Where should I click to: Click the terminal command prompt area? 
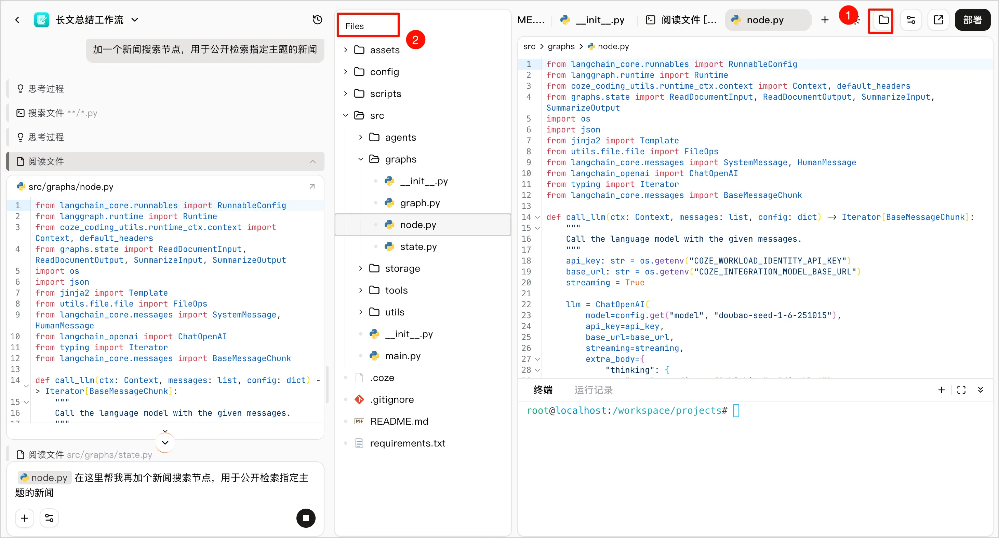(x=633, y=411)
